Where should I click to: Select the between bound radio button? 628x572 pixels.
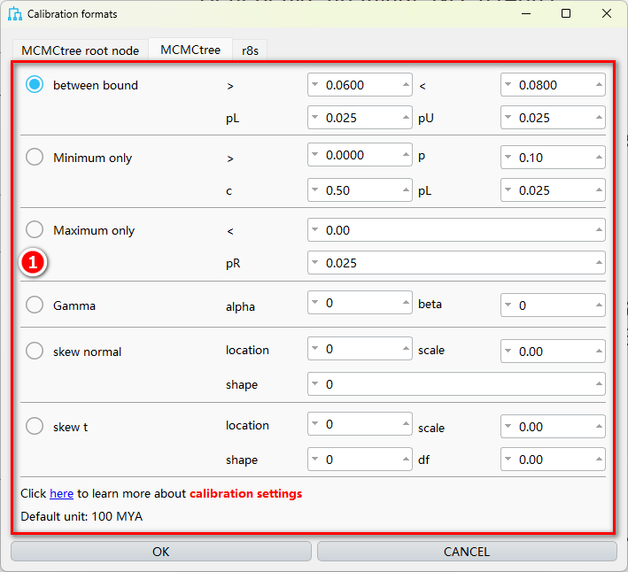[x=35, y=85]
